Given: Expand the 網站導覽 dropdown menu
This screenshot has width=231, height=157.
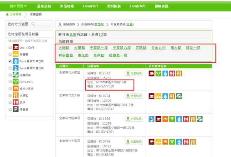Looking at the screenshot, I should point(18,6).
